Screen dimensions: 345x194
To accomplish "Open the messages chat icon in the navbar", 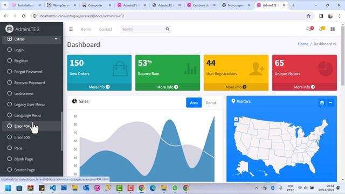I will [x=309, y=29].
